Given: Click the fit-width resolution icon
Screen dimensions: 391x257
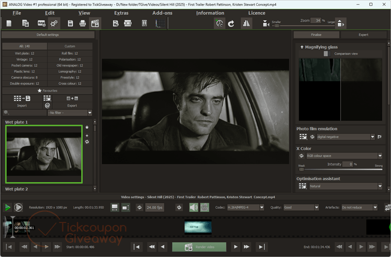Looking at the screenshot, I should click(115, 207).
